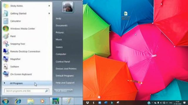Open the Pictures library
Viewport: 188px width, 105px height.
(60, 32)
